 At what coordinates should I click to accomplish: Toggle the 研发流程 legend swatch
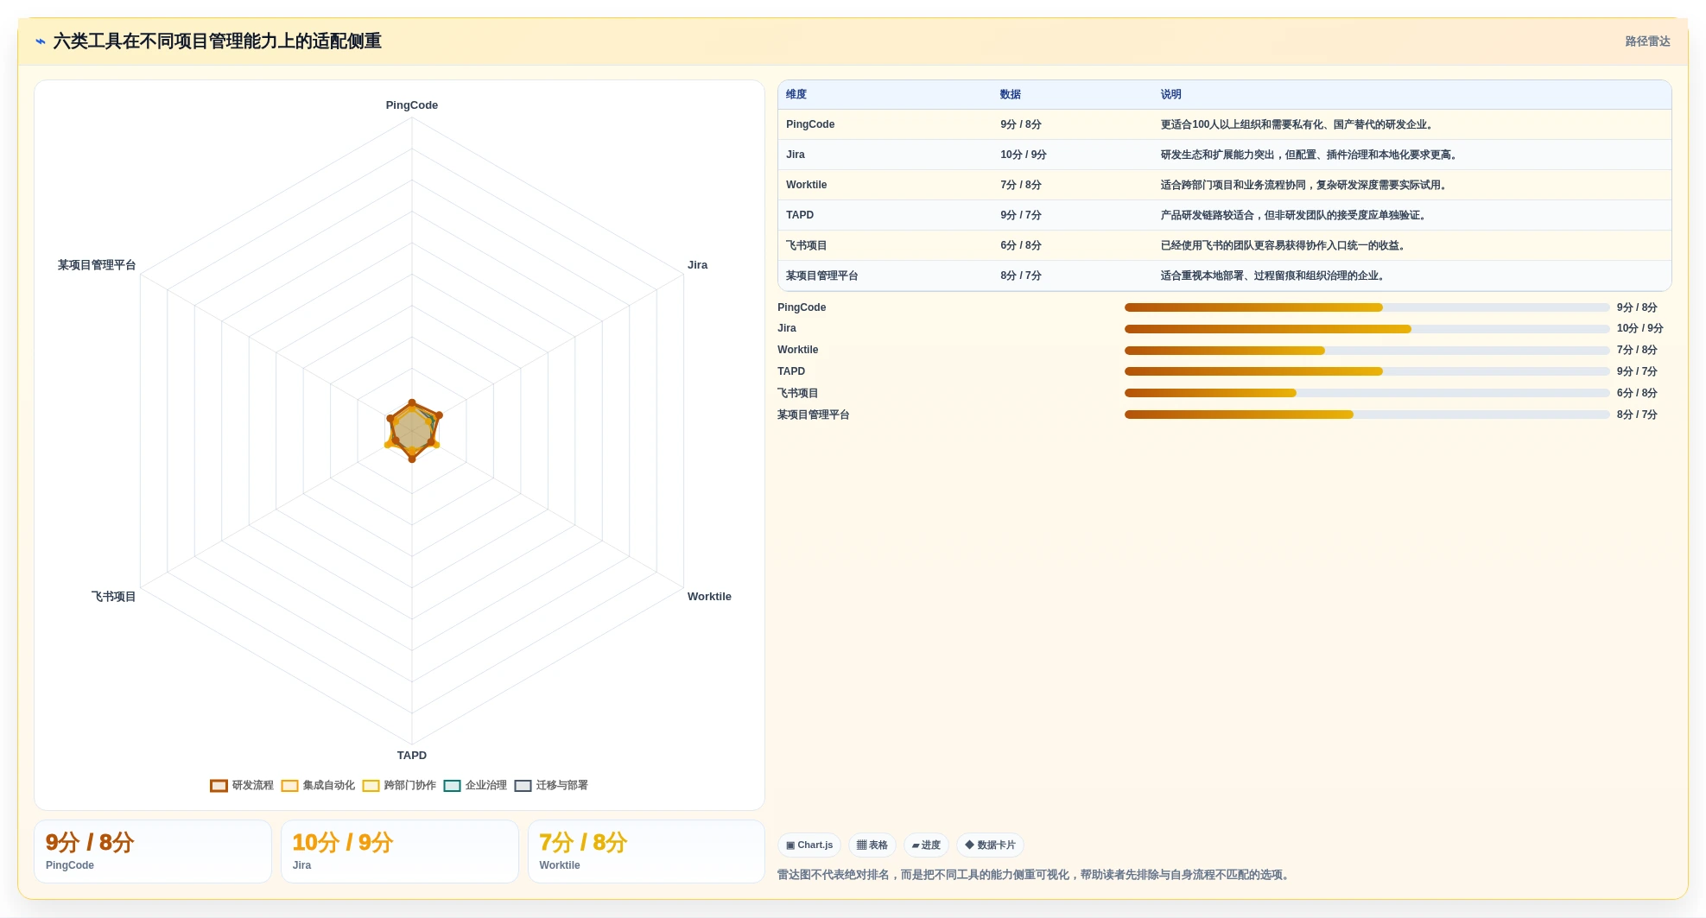[x=219, y=786]
